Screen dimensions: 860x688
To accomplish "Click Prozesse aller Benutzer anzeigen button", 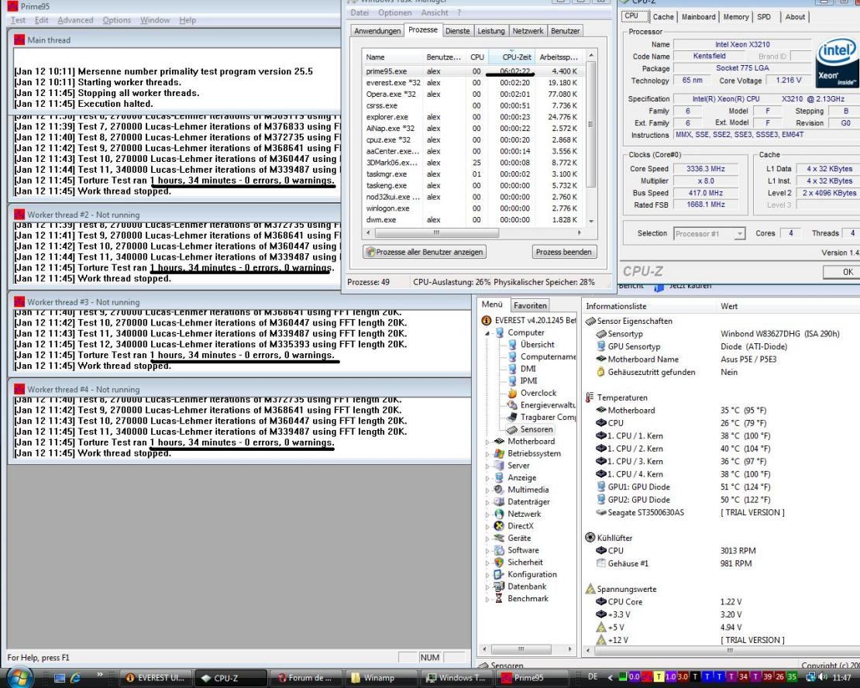I will click(x=425, y=252).
